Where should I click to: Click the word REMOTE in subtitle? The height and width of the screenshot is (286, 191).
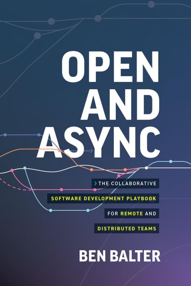click(x=132, y=213)
